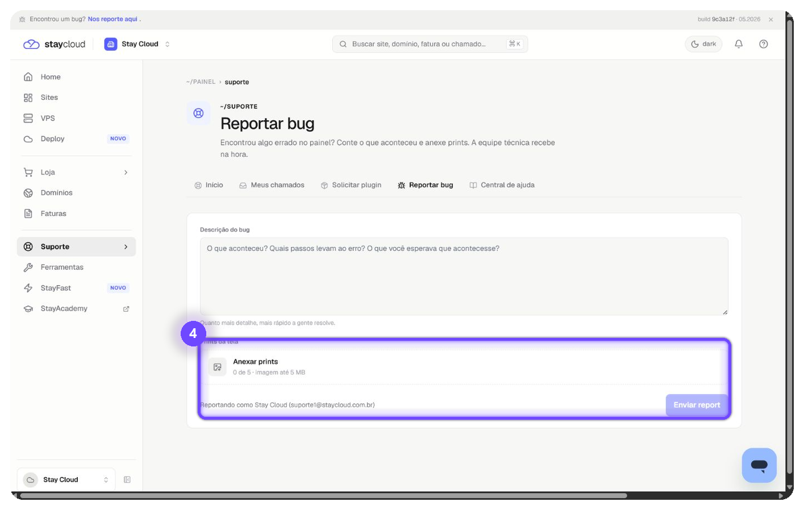This screenshot has height=510, width=804.
Task: Select the VPS server icon
Action: tap(28, 118)
